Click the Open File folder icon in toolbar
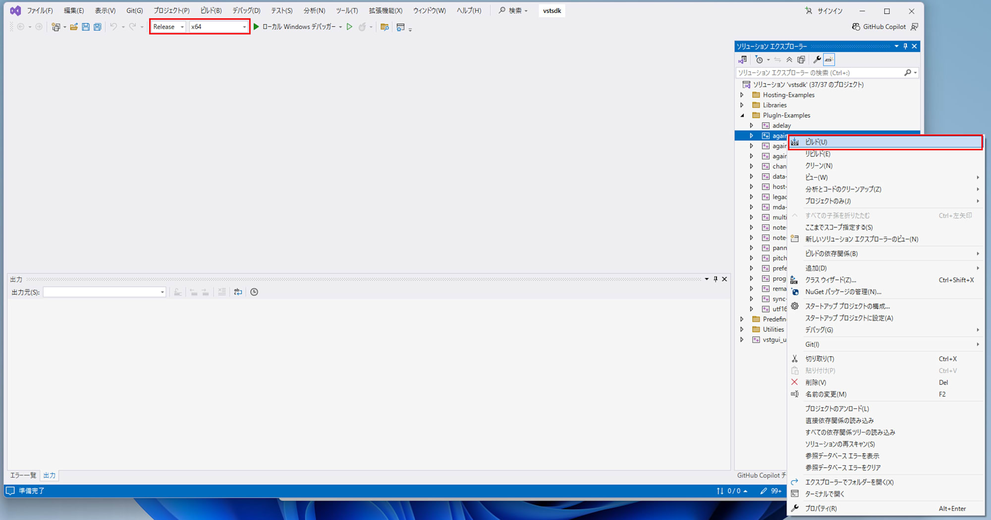Screen dimensions: 991x520 [x=74, y=27]
